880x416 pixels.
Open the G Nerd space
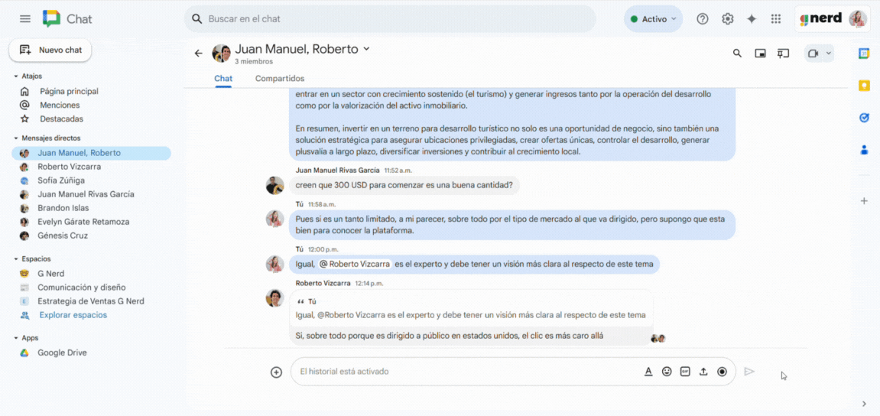pos(51,274)
